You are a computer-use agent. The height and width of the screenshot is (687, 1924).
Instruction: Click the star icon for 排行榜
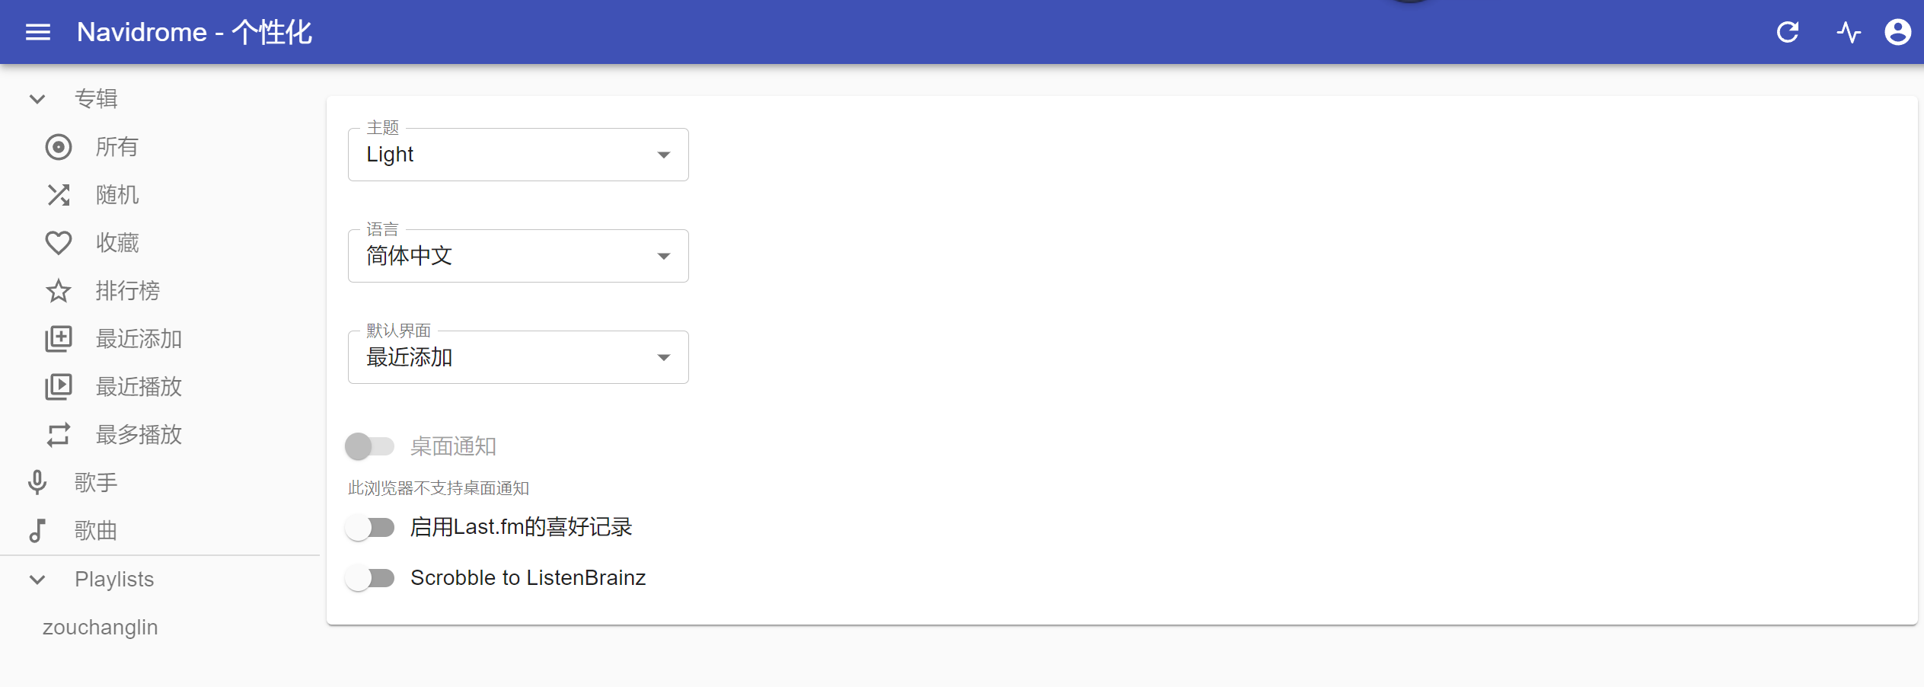[59, 291]
